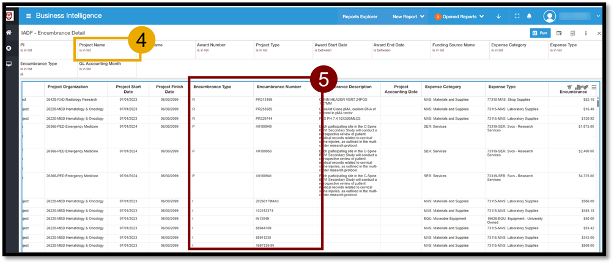
Task: Sort by Expense Type column header in grid
Action: coord(502,87)
